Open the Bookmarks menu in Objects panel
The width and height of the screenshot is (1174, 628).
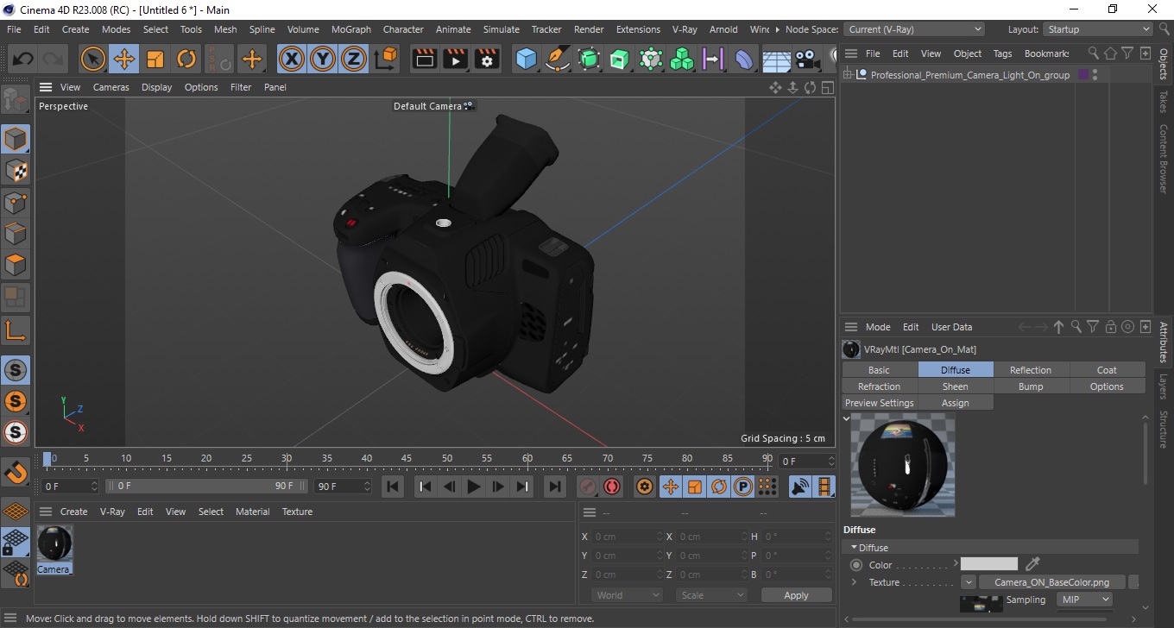(1046, 53)
